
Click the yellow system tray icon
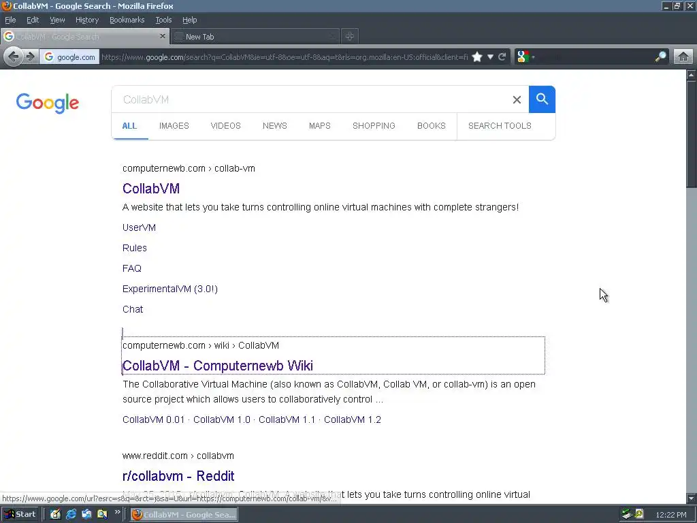click(638, 514)
